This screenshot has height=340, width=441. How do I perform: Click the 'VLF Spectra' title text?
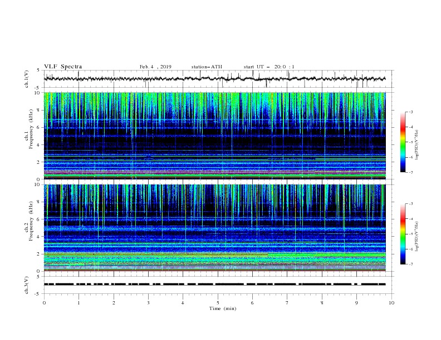point(63,67)
